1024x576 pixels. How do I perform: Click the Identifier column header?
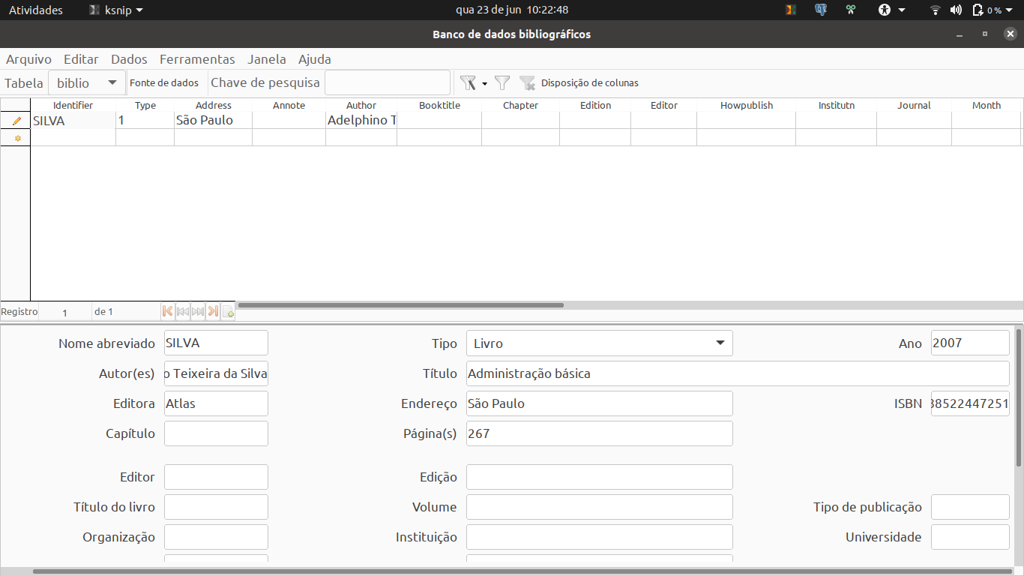(73, 105)
